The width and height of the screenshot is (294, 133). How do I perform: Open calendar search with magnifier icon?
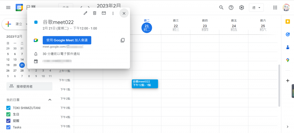point(221,7)
